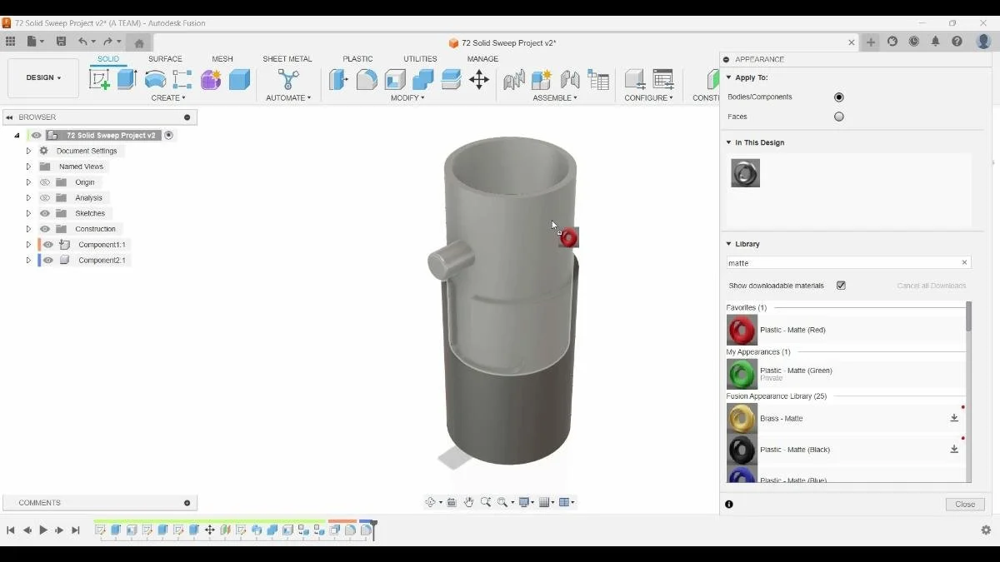Image resolution: width=1000 pixels, height=562 pixels.
Task: Play the timeline
Action: click(x=43, y=530)
